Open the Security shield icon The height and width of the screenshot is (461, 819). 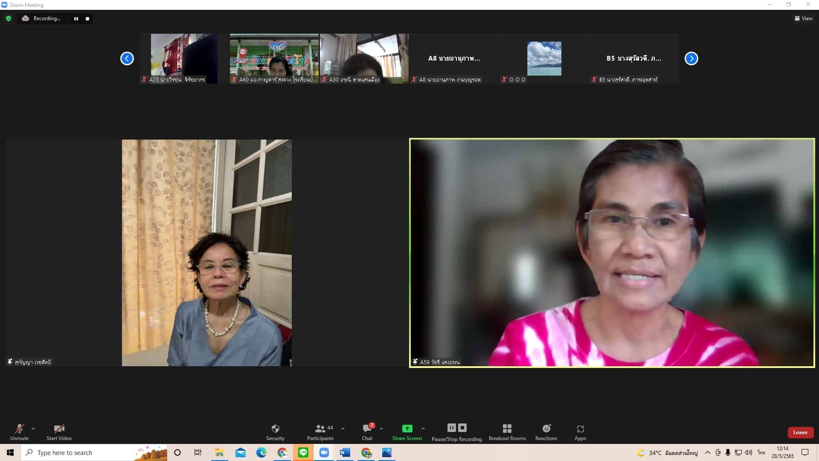275,429
